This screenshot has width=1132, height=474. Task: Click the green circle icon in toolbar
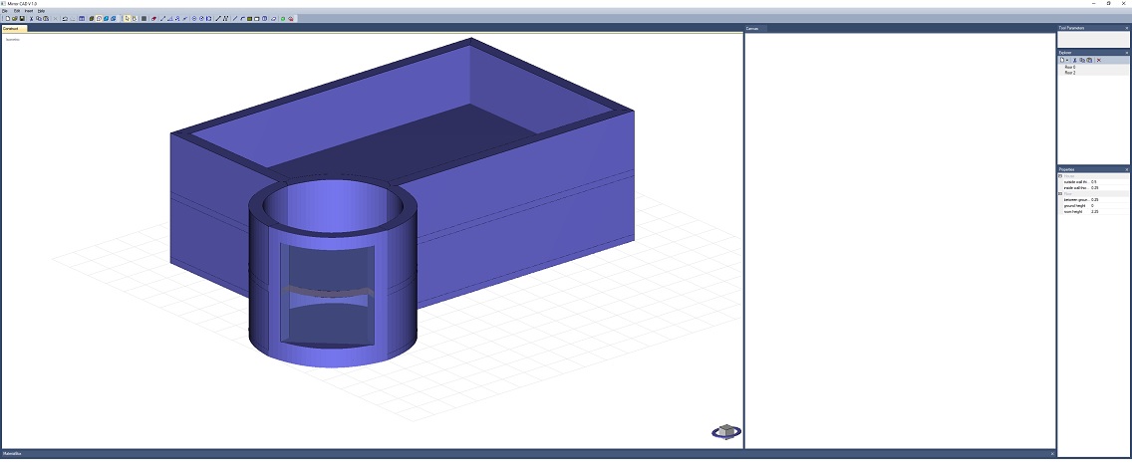click(282, 18)
